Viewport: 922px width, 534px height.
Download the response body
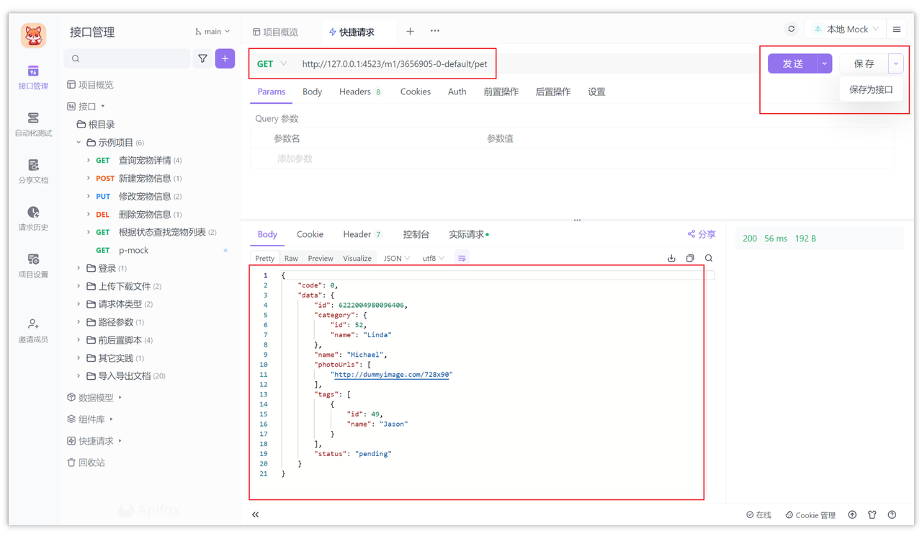click(671, 258)
